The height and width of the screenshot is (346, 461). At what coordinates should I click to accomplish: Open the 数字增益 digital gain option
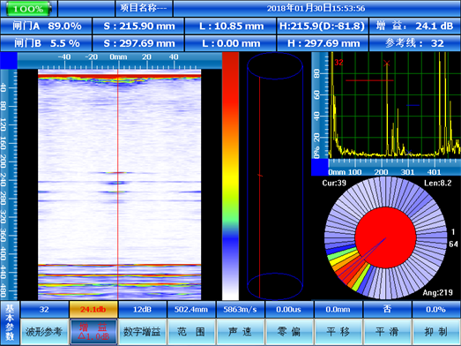point(142,332)
